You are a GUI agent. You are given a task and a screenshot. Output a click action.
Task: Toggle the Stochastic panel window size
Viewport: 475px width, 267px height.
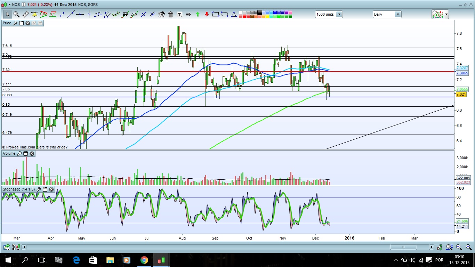point(45,189)
